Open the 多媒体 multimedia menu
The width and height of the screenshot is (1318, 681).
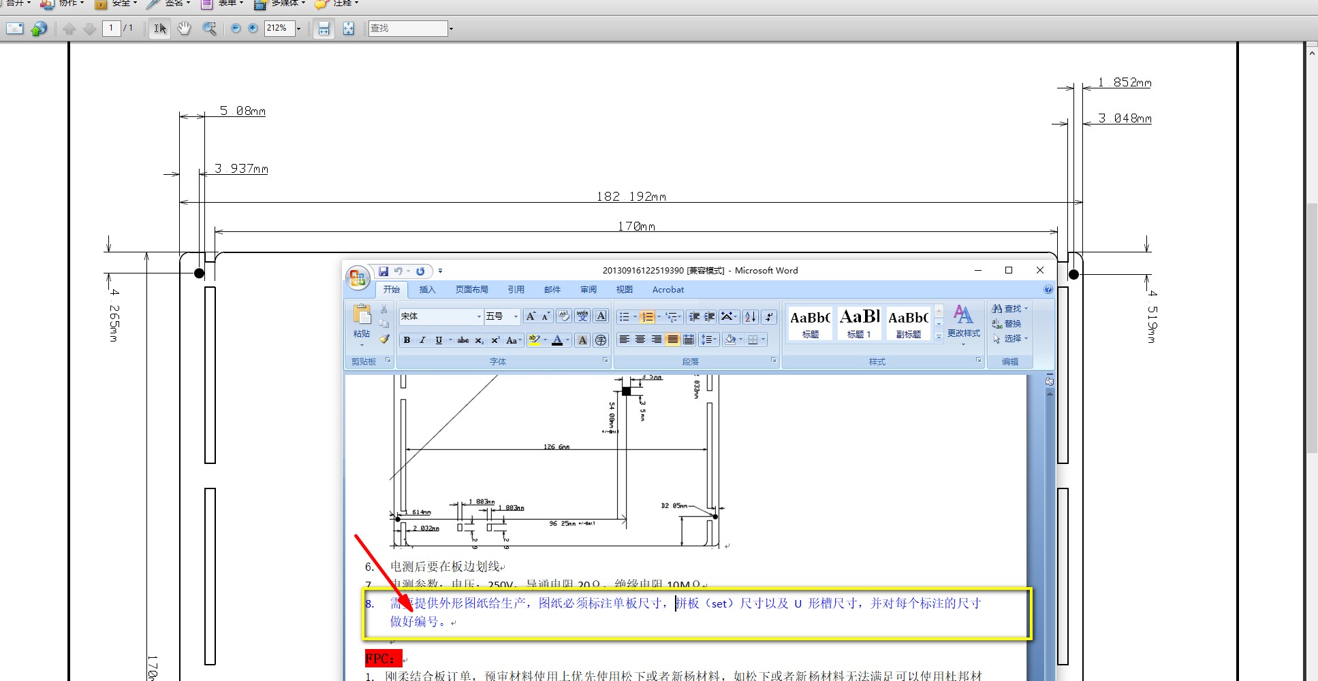click(279, 3)
